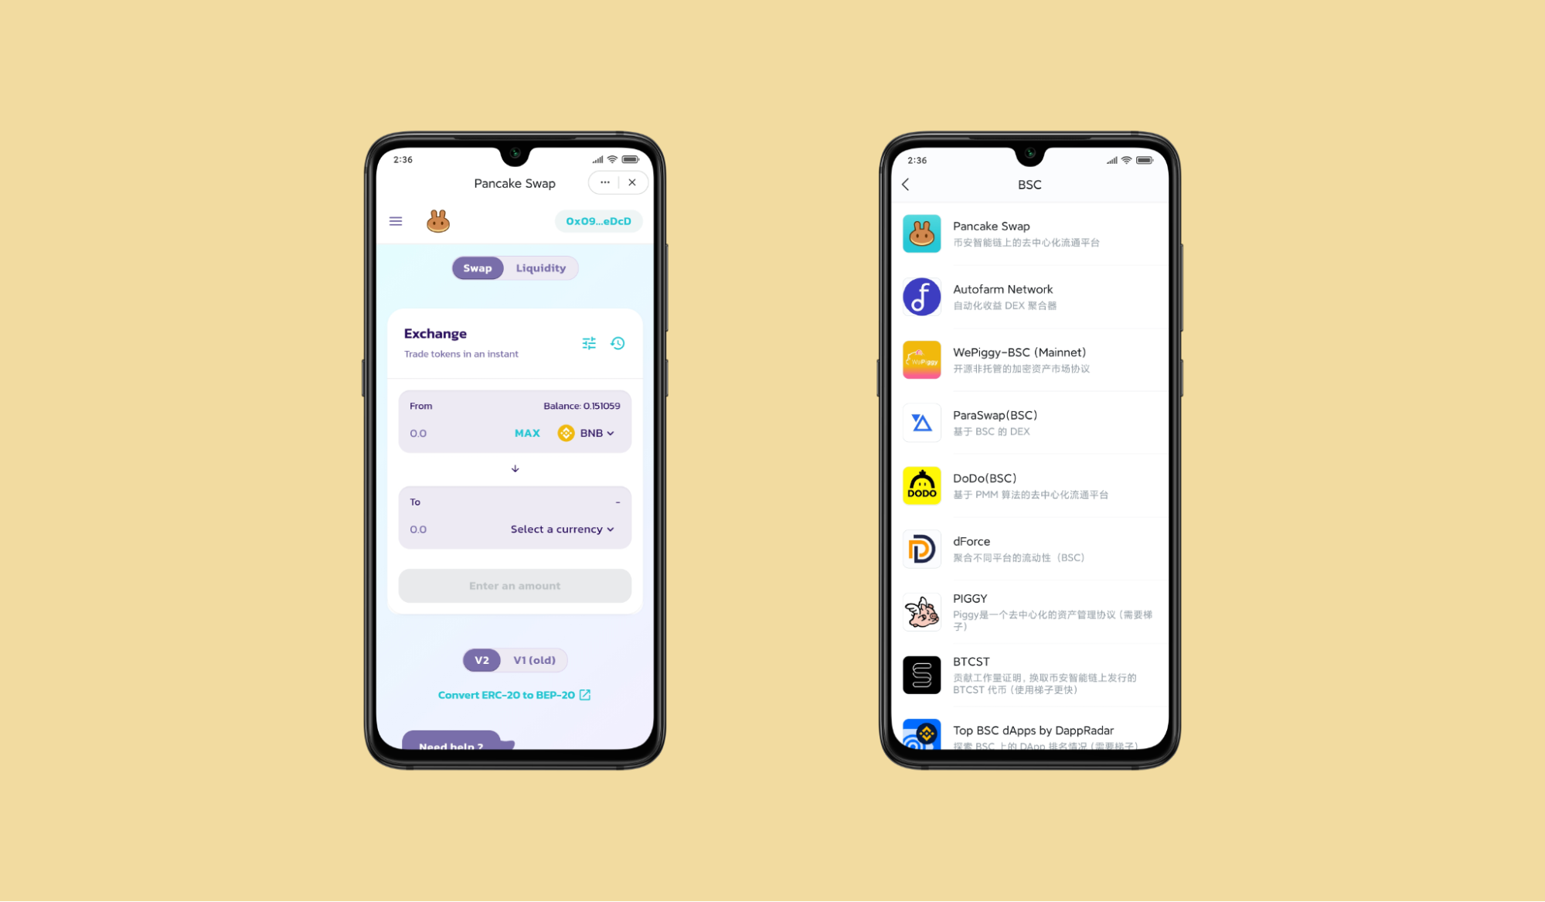Click the MAX balance button
Screen dimensions: 1545x902
click(x=527, y=433)
